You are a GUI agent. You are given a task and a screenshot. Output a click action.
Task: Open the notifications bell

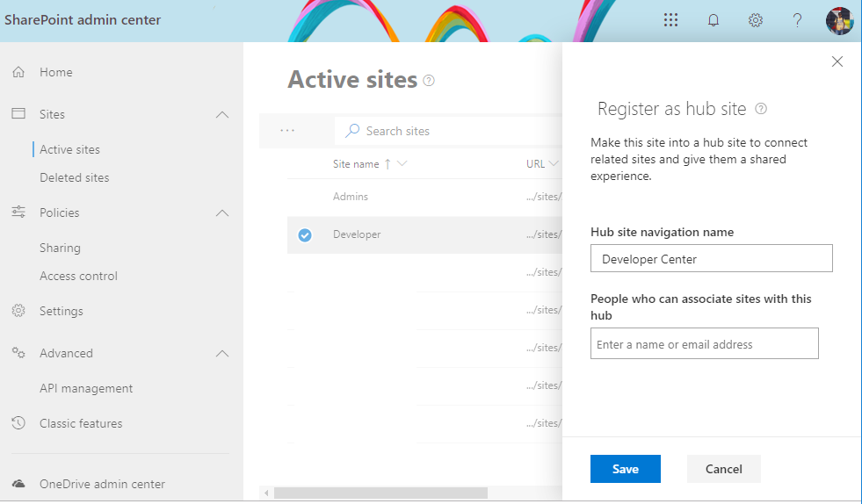coord(713,20)
